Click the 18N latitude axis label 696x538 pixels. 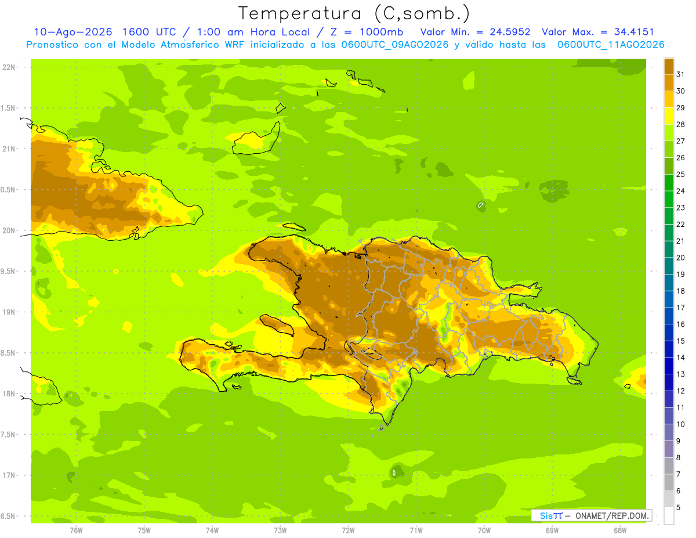pos(10,393)
